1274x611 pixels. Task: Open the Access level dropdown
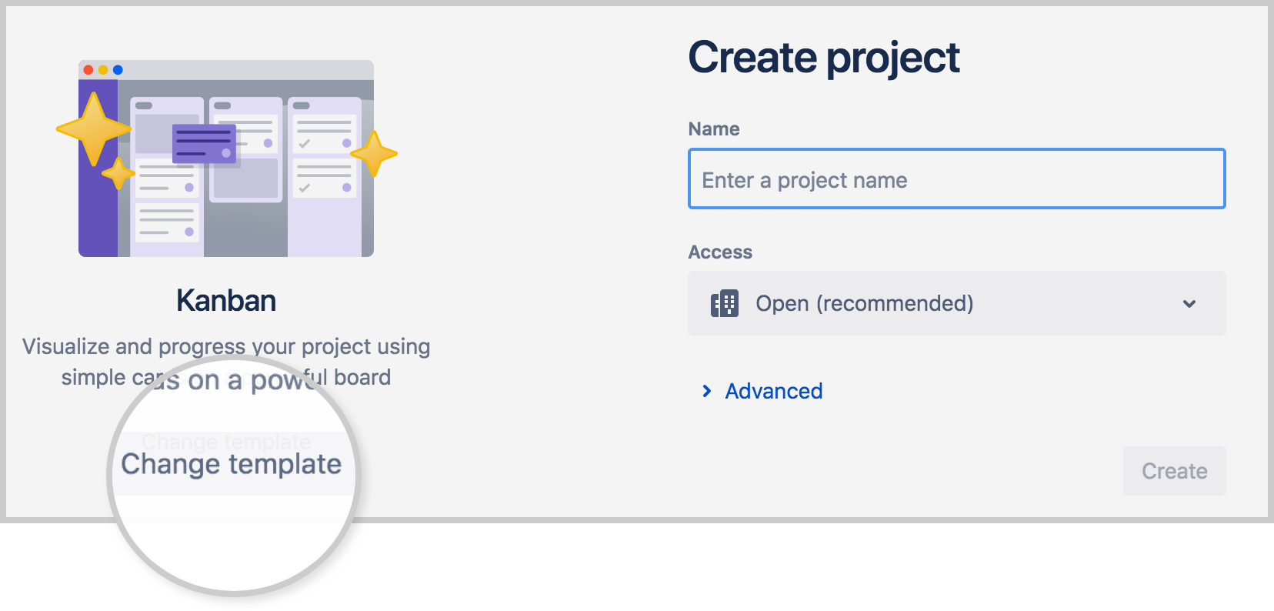pos(956,303)
